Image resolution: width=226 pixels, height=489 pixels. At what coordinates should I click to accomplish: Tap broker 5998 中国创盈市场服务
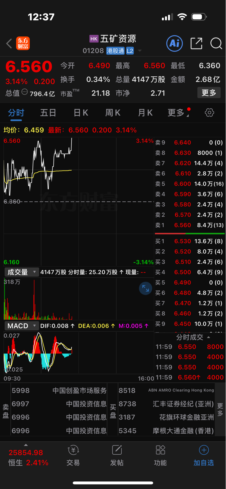coord(59,391)
